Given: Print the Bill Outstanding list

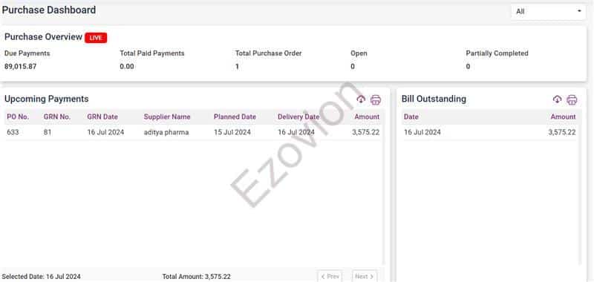Looking at the screenshot, I should 572,100.
